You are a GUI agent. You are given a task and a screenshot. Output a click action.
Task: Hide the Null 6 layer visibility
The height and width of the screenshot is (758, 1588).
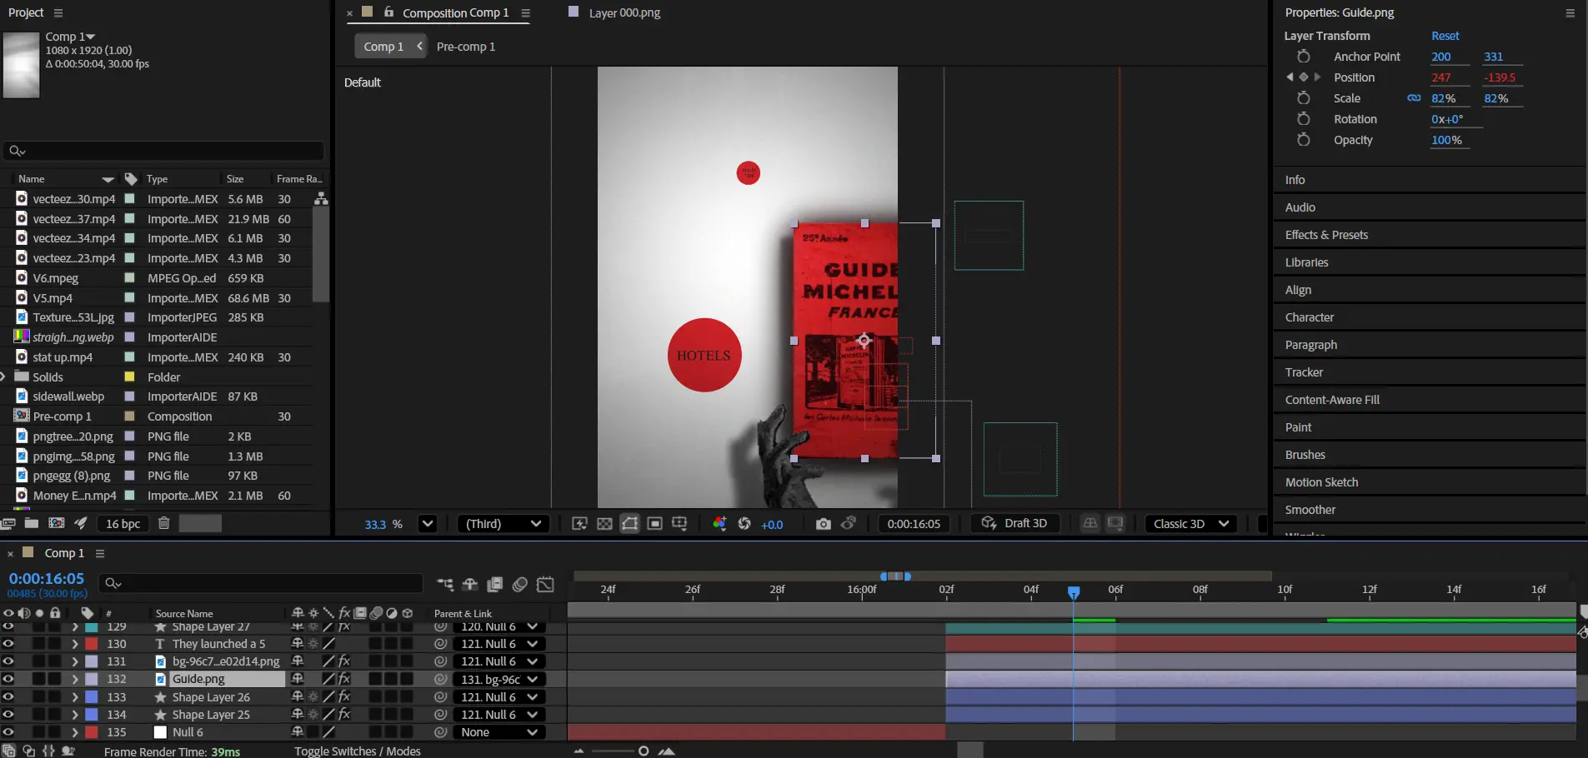[x=8, y=732]
